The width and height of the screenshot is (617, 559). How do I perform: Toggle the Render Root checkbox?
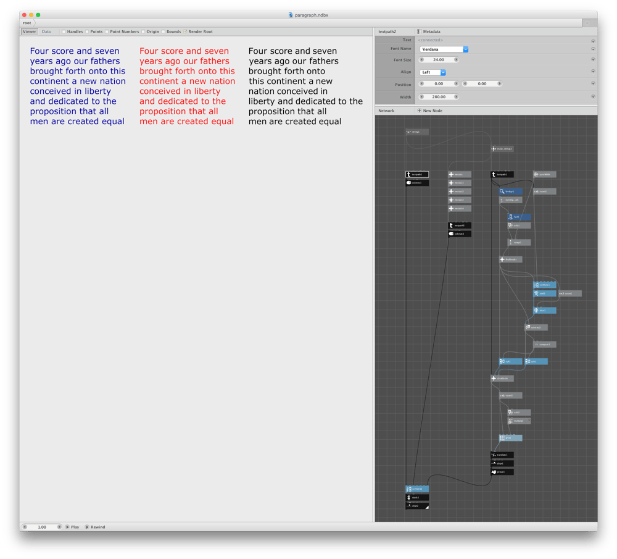pyautogui.click(x=185, y=32)
